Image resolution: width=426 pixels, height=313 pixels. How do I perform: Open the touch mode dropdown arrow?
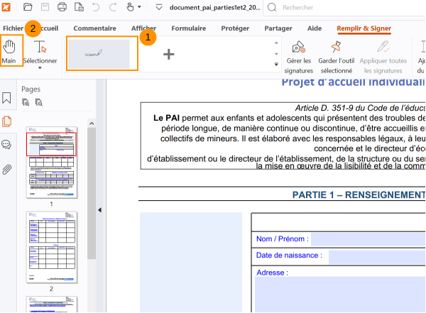click(x=139, y=7)
